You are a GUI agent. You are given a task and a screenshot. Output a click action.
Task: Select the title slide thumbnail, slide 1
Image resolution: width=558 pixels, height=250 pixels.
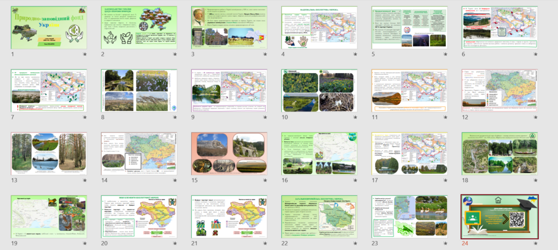[x=49, y=27]
